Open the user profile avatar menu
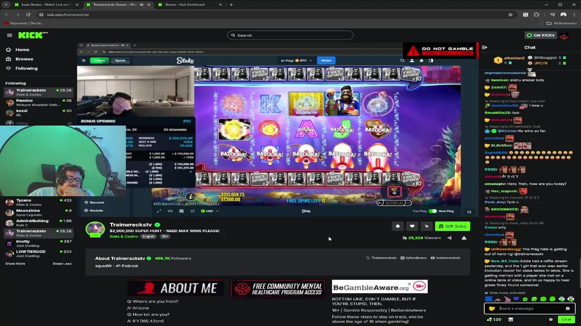The image size is (581, 326). pos(564,35)
